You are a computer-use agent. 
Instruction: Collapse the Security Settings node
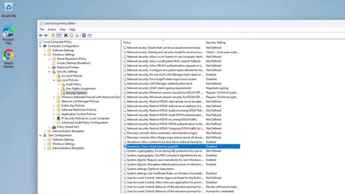click(49, 72)
